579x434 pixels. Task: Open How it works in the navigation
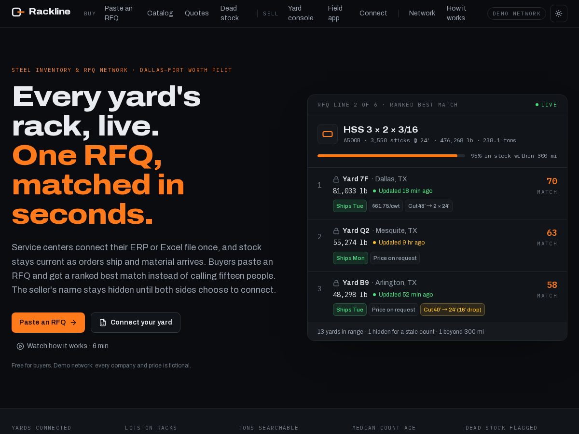pyautogui.click(x=456, y=13)
